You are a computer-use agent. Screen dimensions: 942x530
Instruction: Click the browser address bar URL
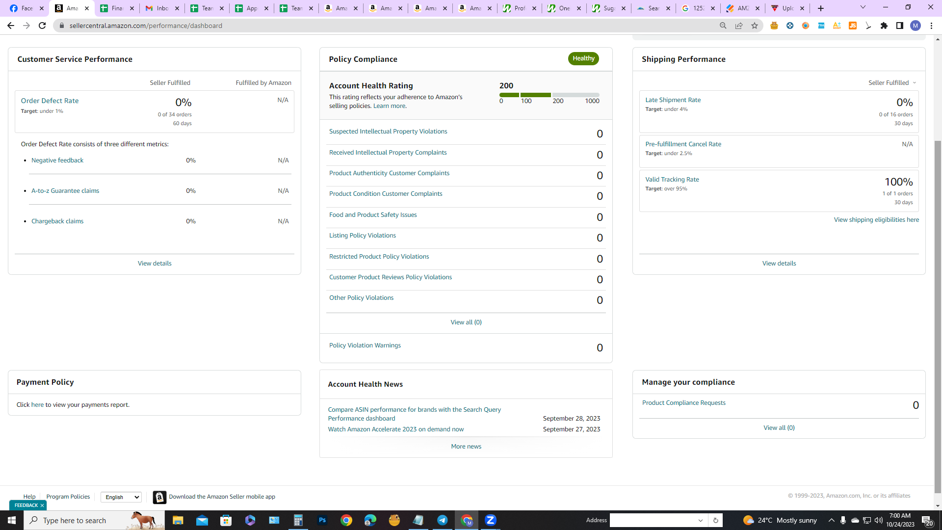click(146, 26)
